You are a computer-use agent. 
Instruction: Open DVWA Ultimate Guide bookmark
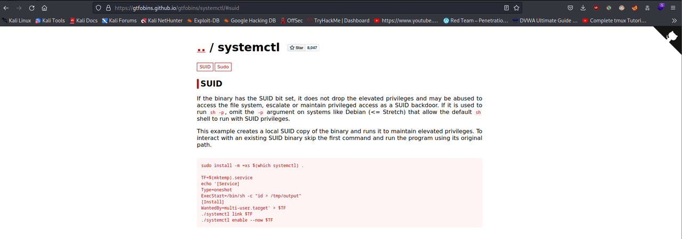click(545, 21)
